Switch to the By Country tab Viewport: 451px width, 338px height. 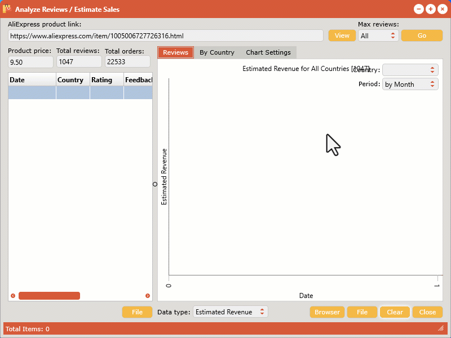pyautogui.click(x=217, y=52)
